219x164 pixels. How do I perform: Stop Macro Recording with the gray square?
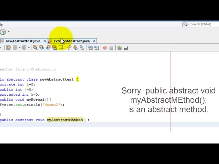click(111, 48)
